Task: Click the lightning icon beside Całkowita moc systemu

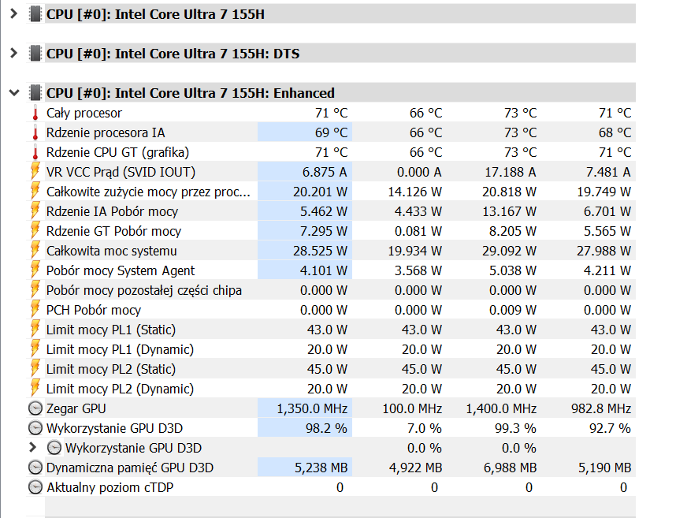Action: pos(35,251)
